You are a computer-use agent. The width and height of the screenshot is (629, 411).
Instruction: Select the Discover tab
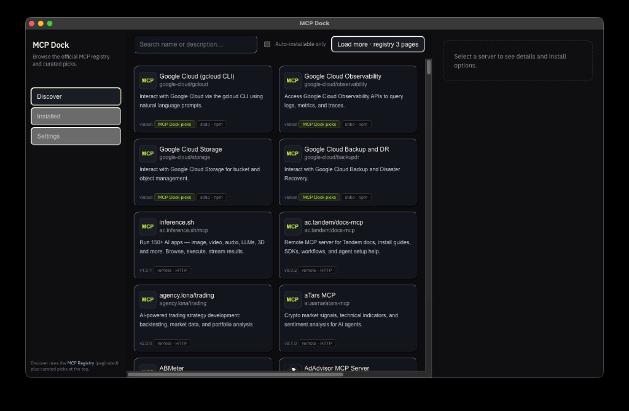point(76,96)
